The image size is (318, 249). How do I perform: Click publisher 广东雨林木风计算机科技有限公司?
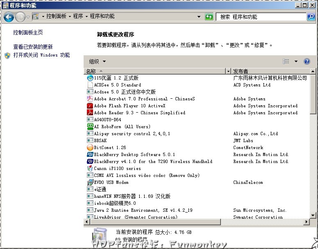point(270,78)
